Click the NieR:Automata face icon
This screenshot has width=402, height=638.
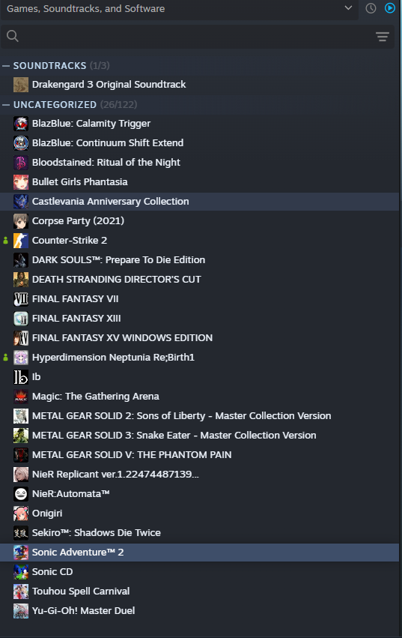click(x=21, y=494)
